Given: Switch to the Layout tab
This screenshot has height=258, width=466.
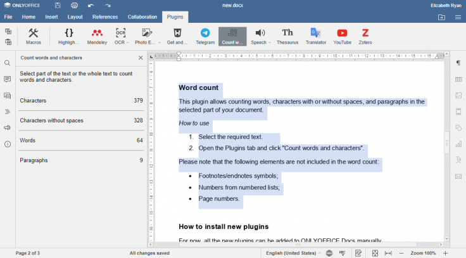Looking at the screenshot, I should point(75,17).
